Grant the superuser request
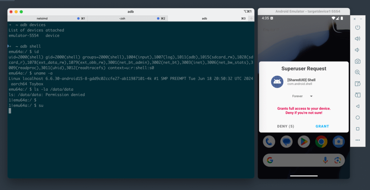Screen dimensions: 370x190 click(322, 126)
